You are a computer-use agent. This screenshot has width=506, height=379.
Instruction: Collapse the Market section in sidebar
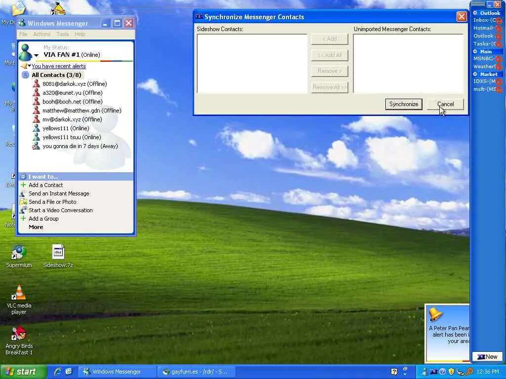475,75
